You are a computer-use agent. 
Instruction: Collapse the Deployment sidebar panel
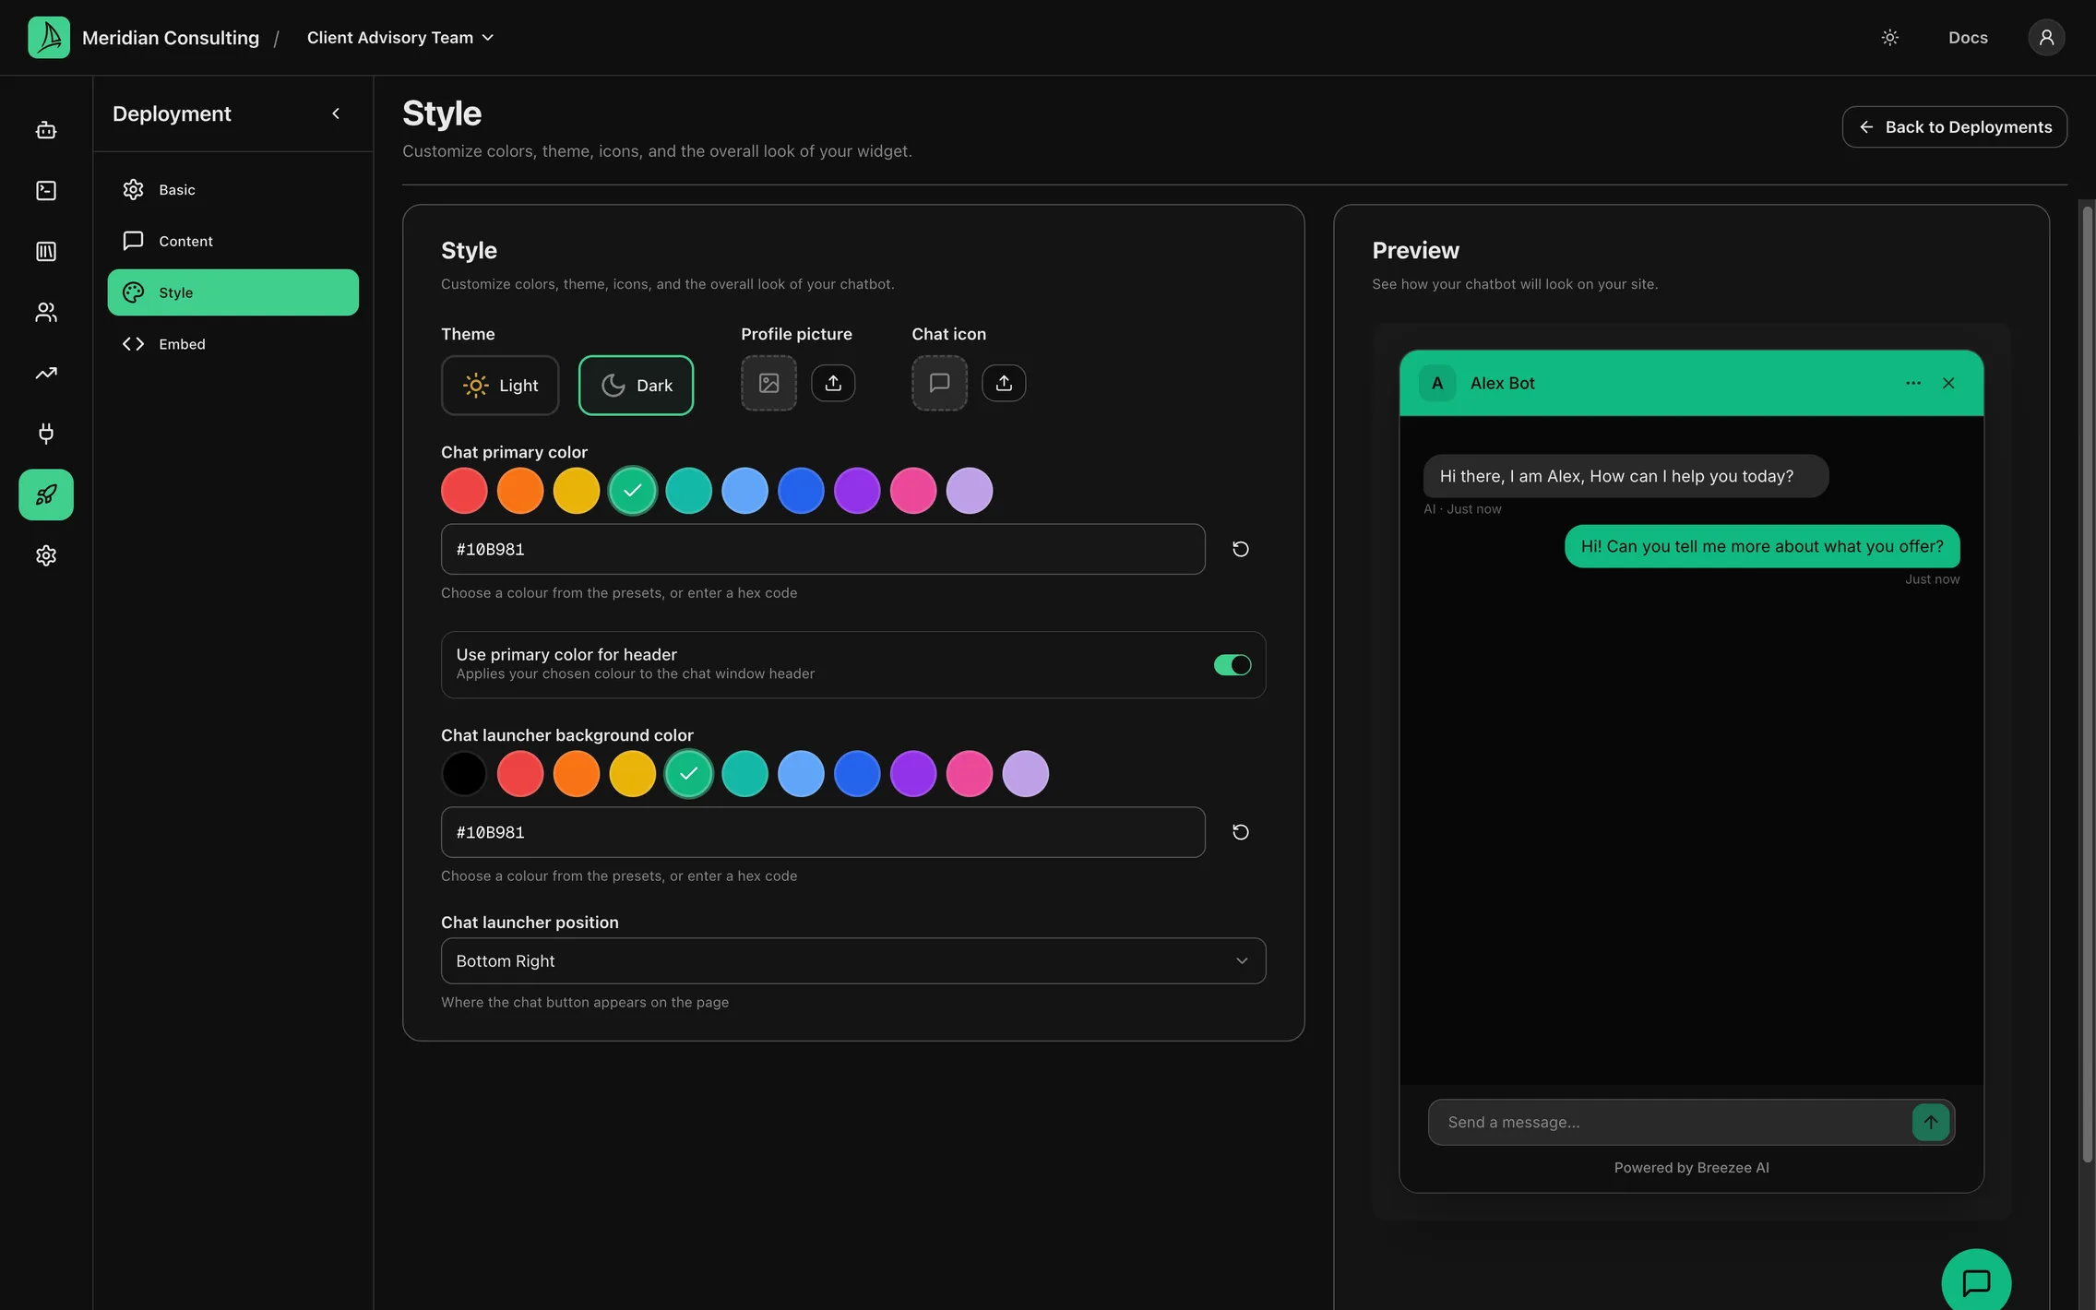click(x=336, y=113)
